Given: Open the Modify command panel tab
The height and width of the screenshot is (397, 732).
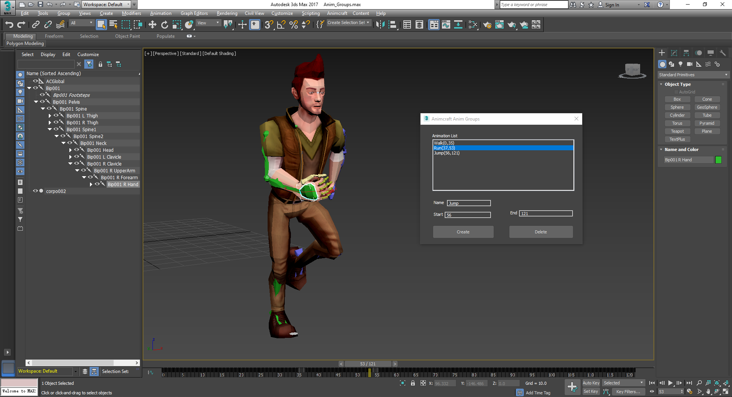Looking at the screenshot, I should click(x=674, y=53).
